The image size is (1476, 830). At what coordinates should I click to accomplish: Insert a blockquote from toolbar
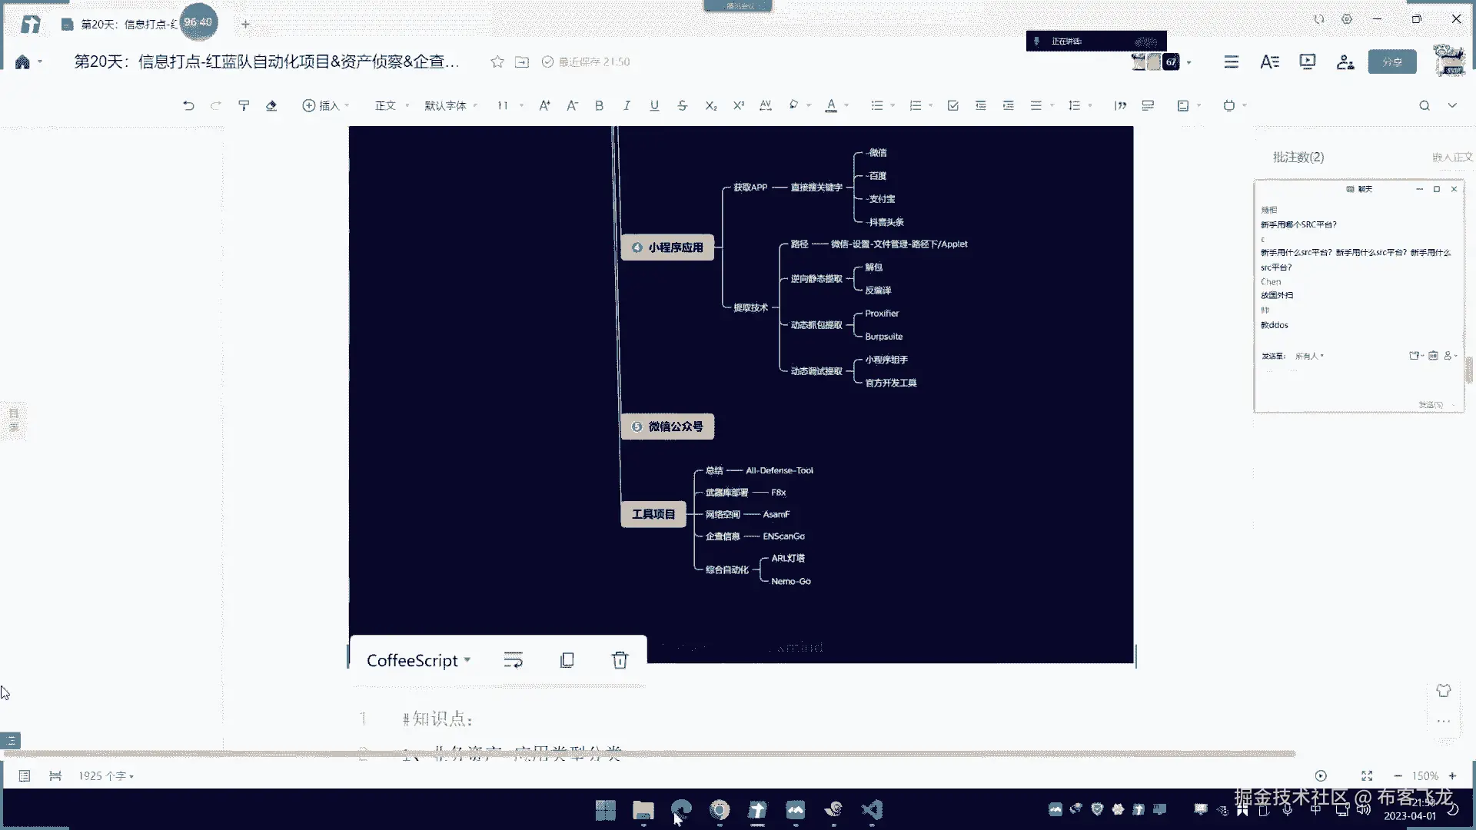[x=1120, y=106]
